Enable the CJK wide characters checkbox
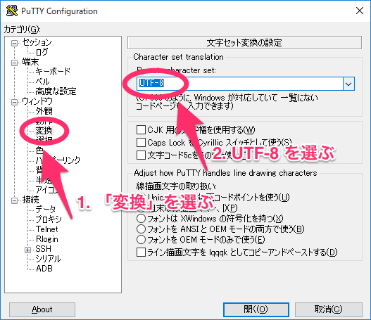 coord(141,129)
